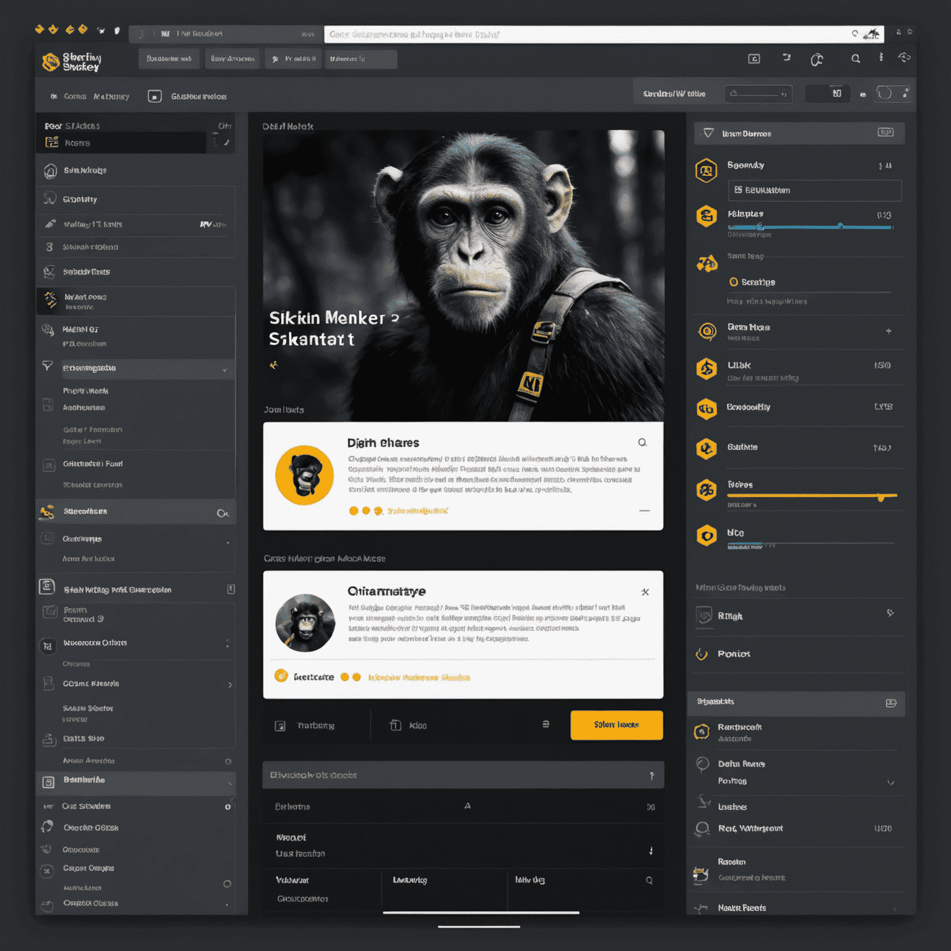Click the magnifier icon in Digrh ehares card
951x951 pixels.
pyautogui.click(x=643, y=442)
